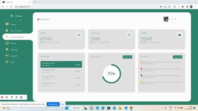
Task: Open the Windows Start menu
Action: pyautogui.click(x=67, y=108)
